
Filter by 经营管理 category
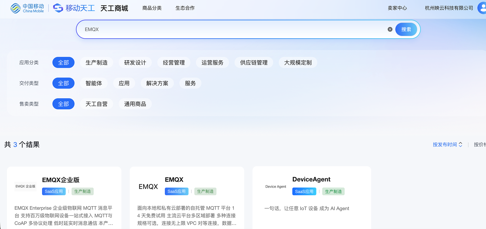coord(174,62)
